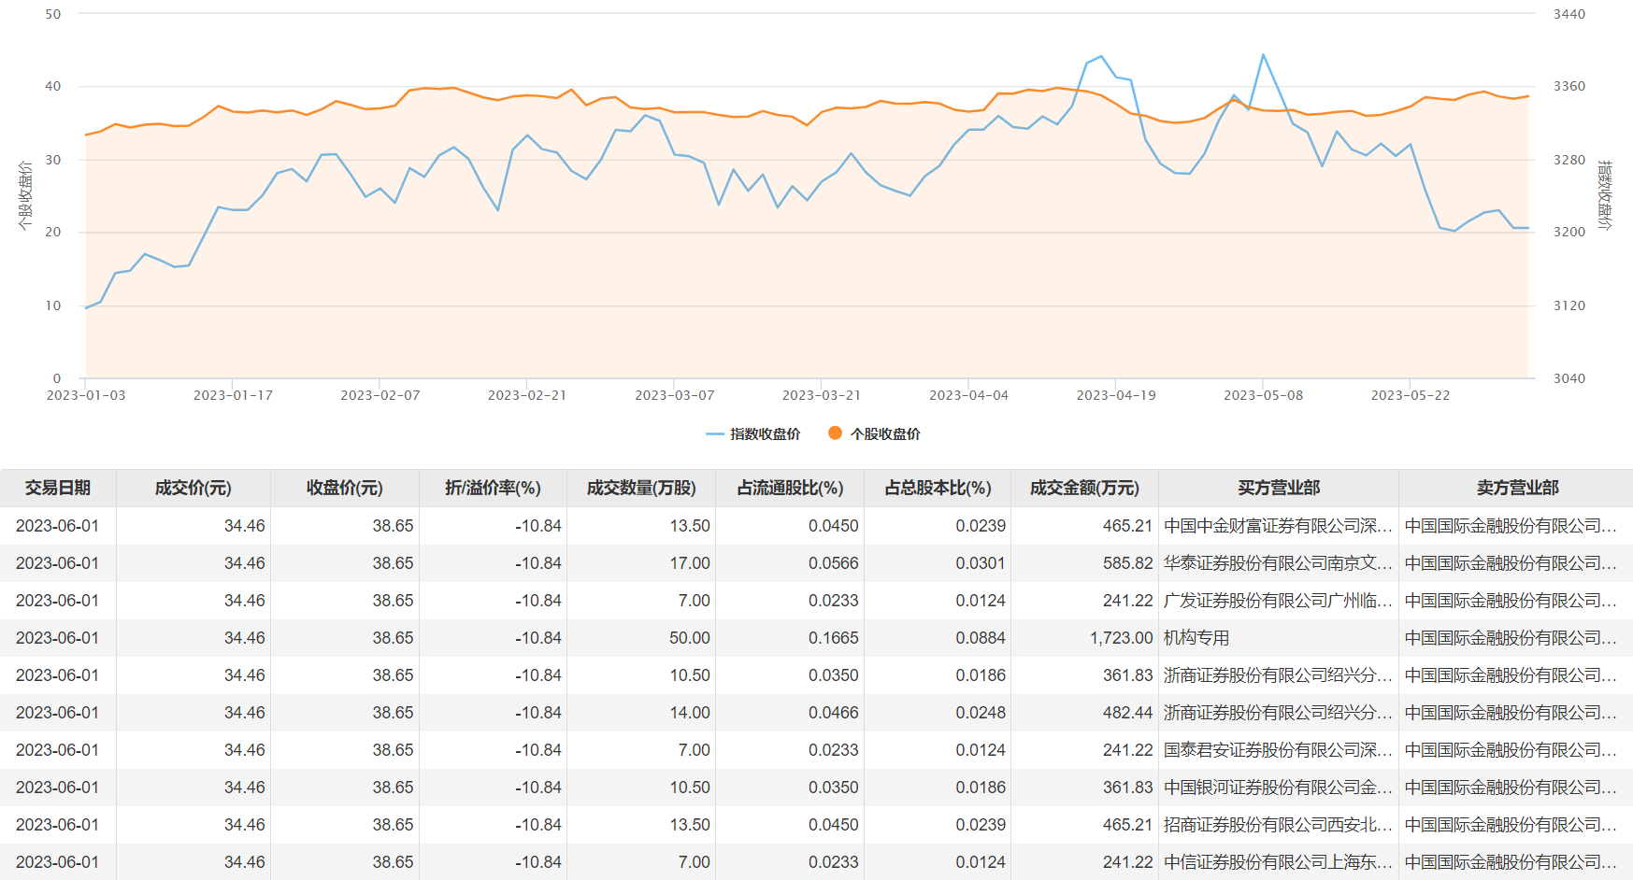Open 中国银河证券 buyer branch link
Image resolution: width=1633 pixels, height=880 pixels.
(x=1277, y=788)
